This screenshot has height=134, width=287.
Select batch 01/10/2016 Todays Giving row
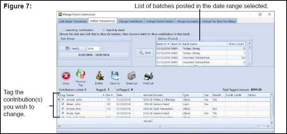(x=201, y=49)
